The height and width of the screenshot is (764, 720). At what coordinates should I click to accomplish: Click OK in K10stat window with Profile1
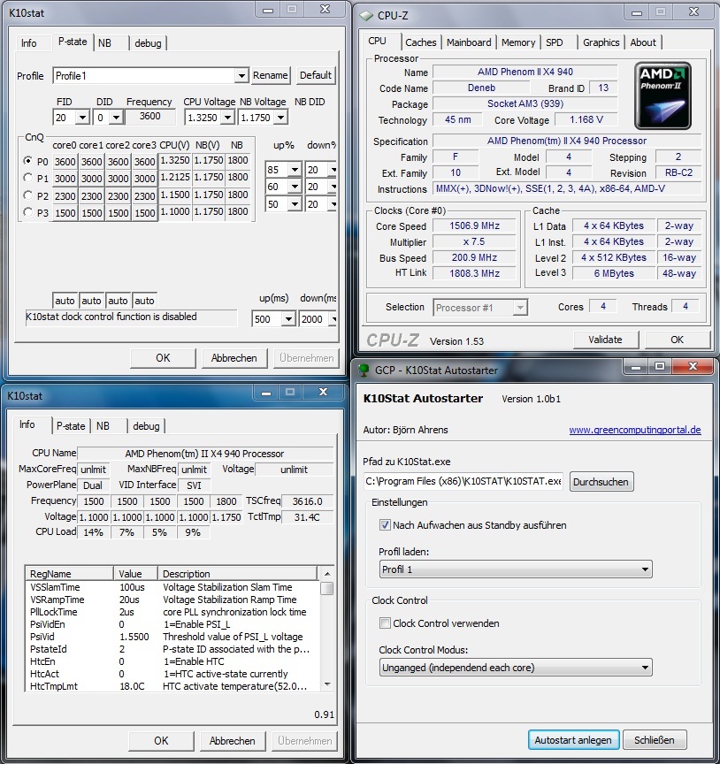(163, 358)
